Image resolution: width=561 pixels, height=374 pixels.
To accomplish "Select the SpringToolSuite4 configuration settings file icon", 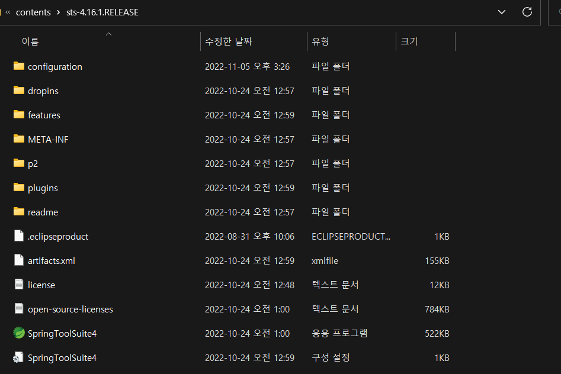I will pyautogui.click(x=18, y=357).
